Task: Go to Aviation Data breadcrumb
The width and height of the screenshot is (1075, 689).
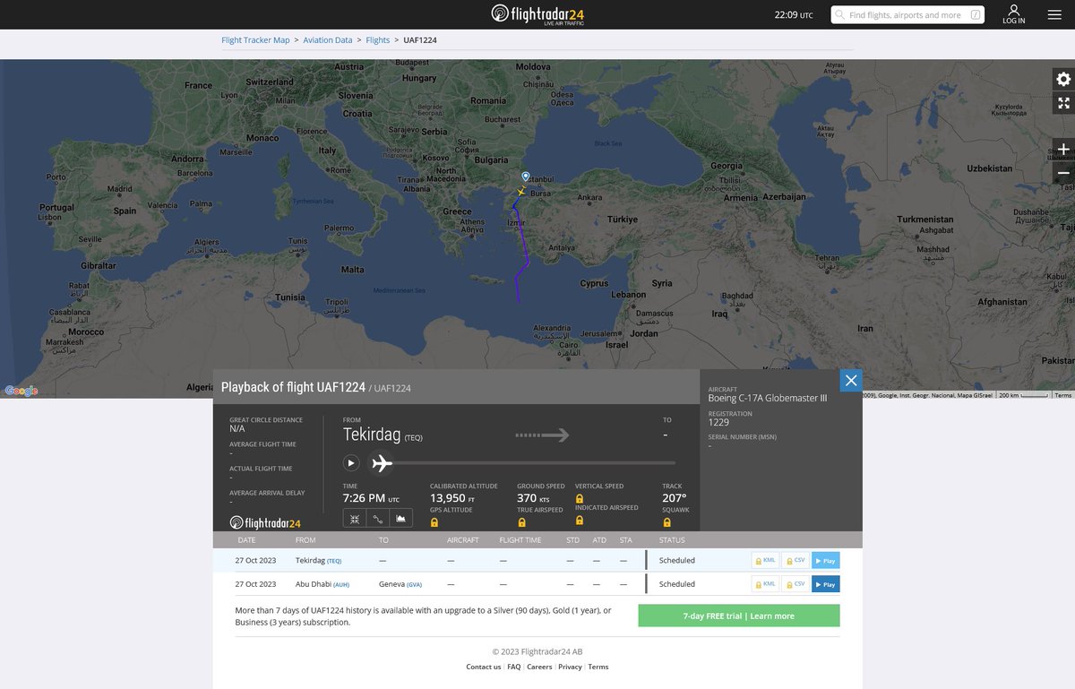Action: coord(328,40)
